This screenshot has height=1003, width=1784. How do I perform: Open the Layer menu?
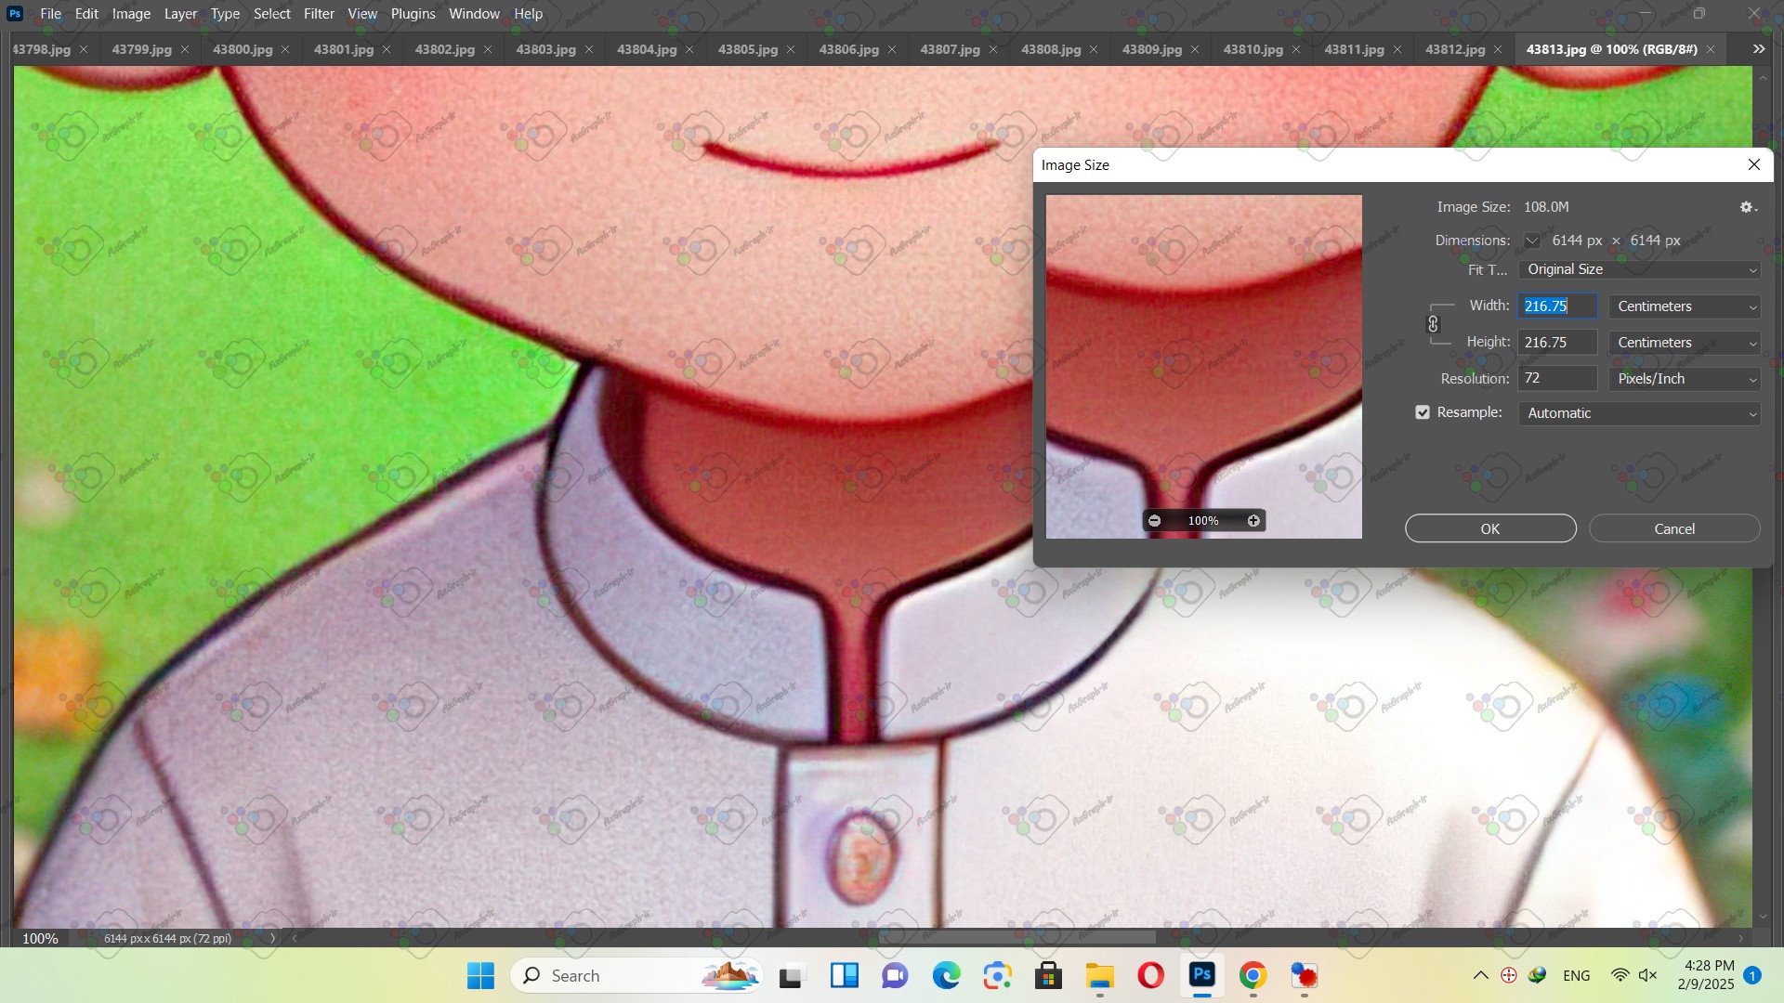point(180,14)
